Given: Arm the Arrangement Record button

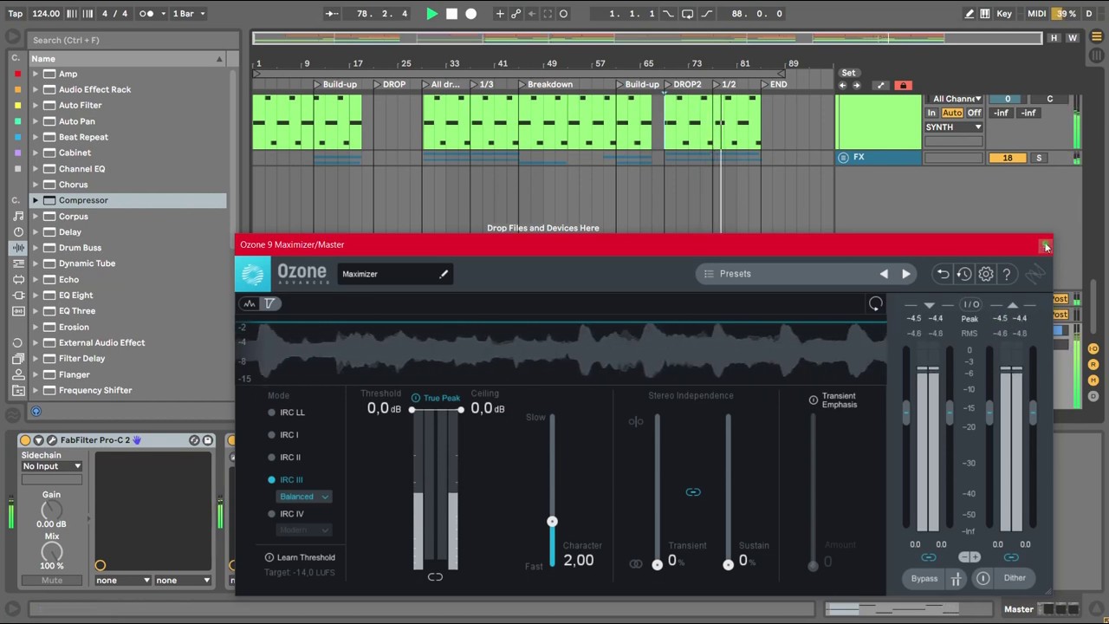Looking at the screenshot, I should pos(470,14).
